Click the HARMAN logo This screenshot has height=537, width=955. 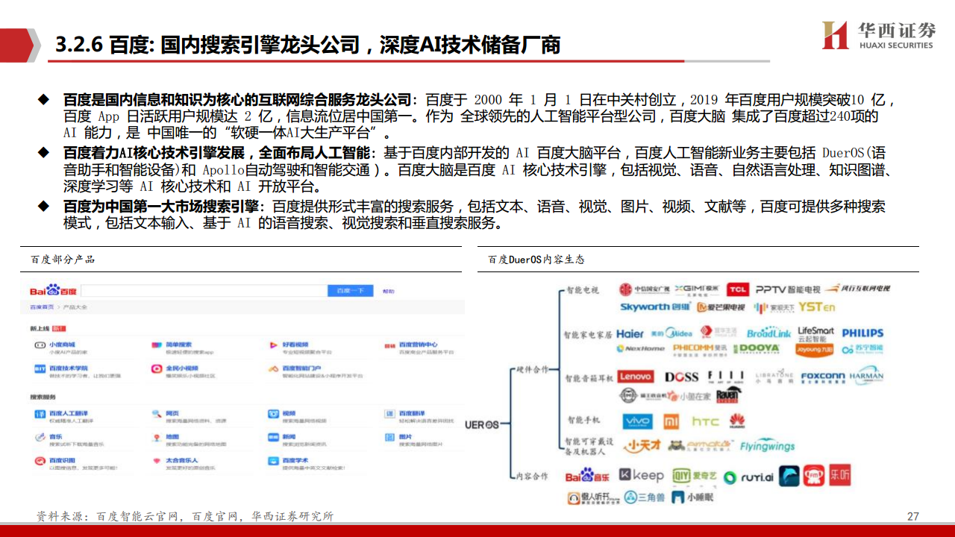865,375
